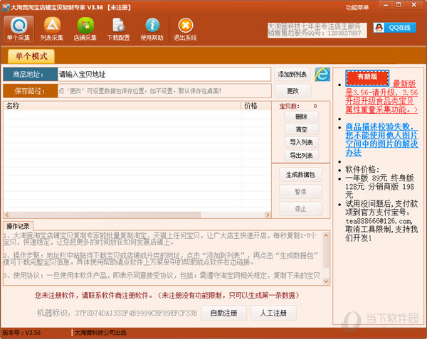
Task: Click the application title bar icon
Action: pos(6,7)
